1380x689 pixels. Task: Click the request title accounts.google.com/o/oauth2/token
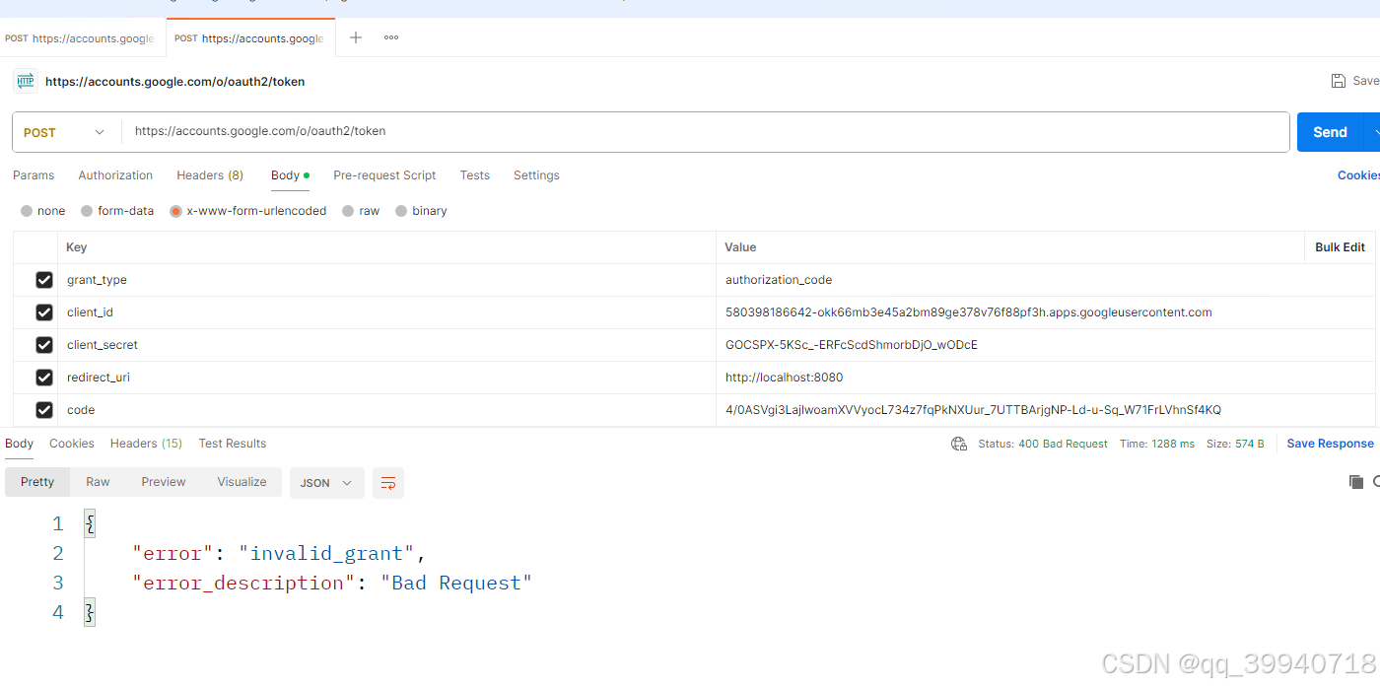[174, 82]
